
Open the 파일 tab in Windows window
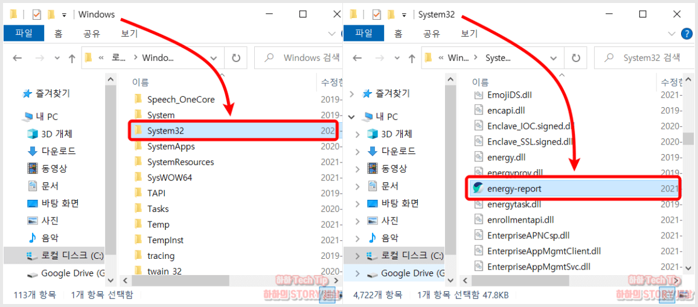click(x=24, y=33)
